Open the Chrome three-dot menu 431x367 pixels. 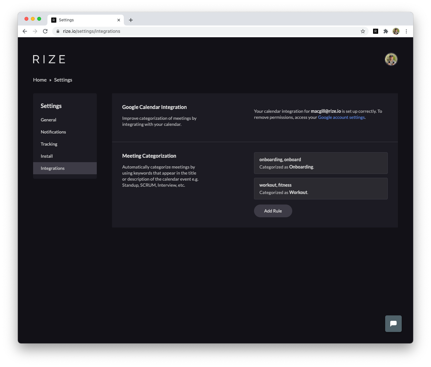click(406, 31)
